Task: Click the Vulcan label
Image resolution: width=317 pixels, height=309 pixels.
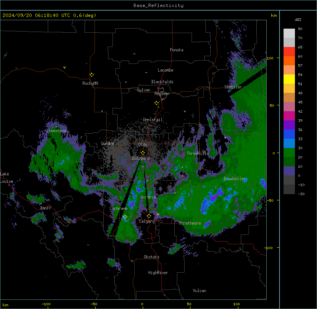Action: pos(200,291)
